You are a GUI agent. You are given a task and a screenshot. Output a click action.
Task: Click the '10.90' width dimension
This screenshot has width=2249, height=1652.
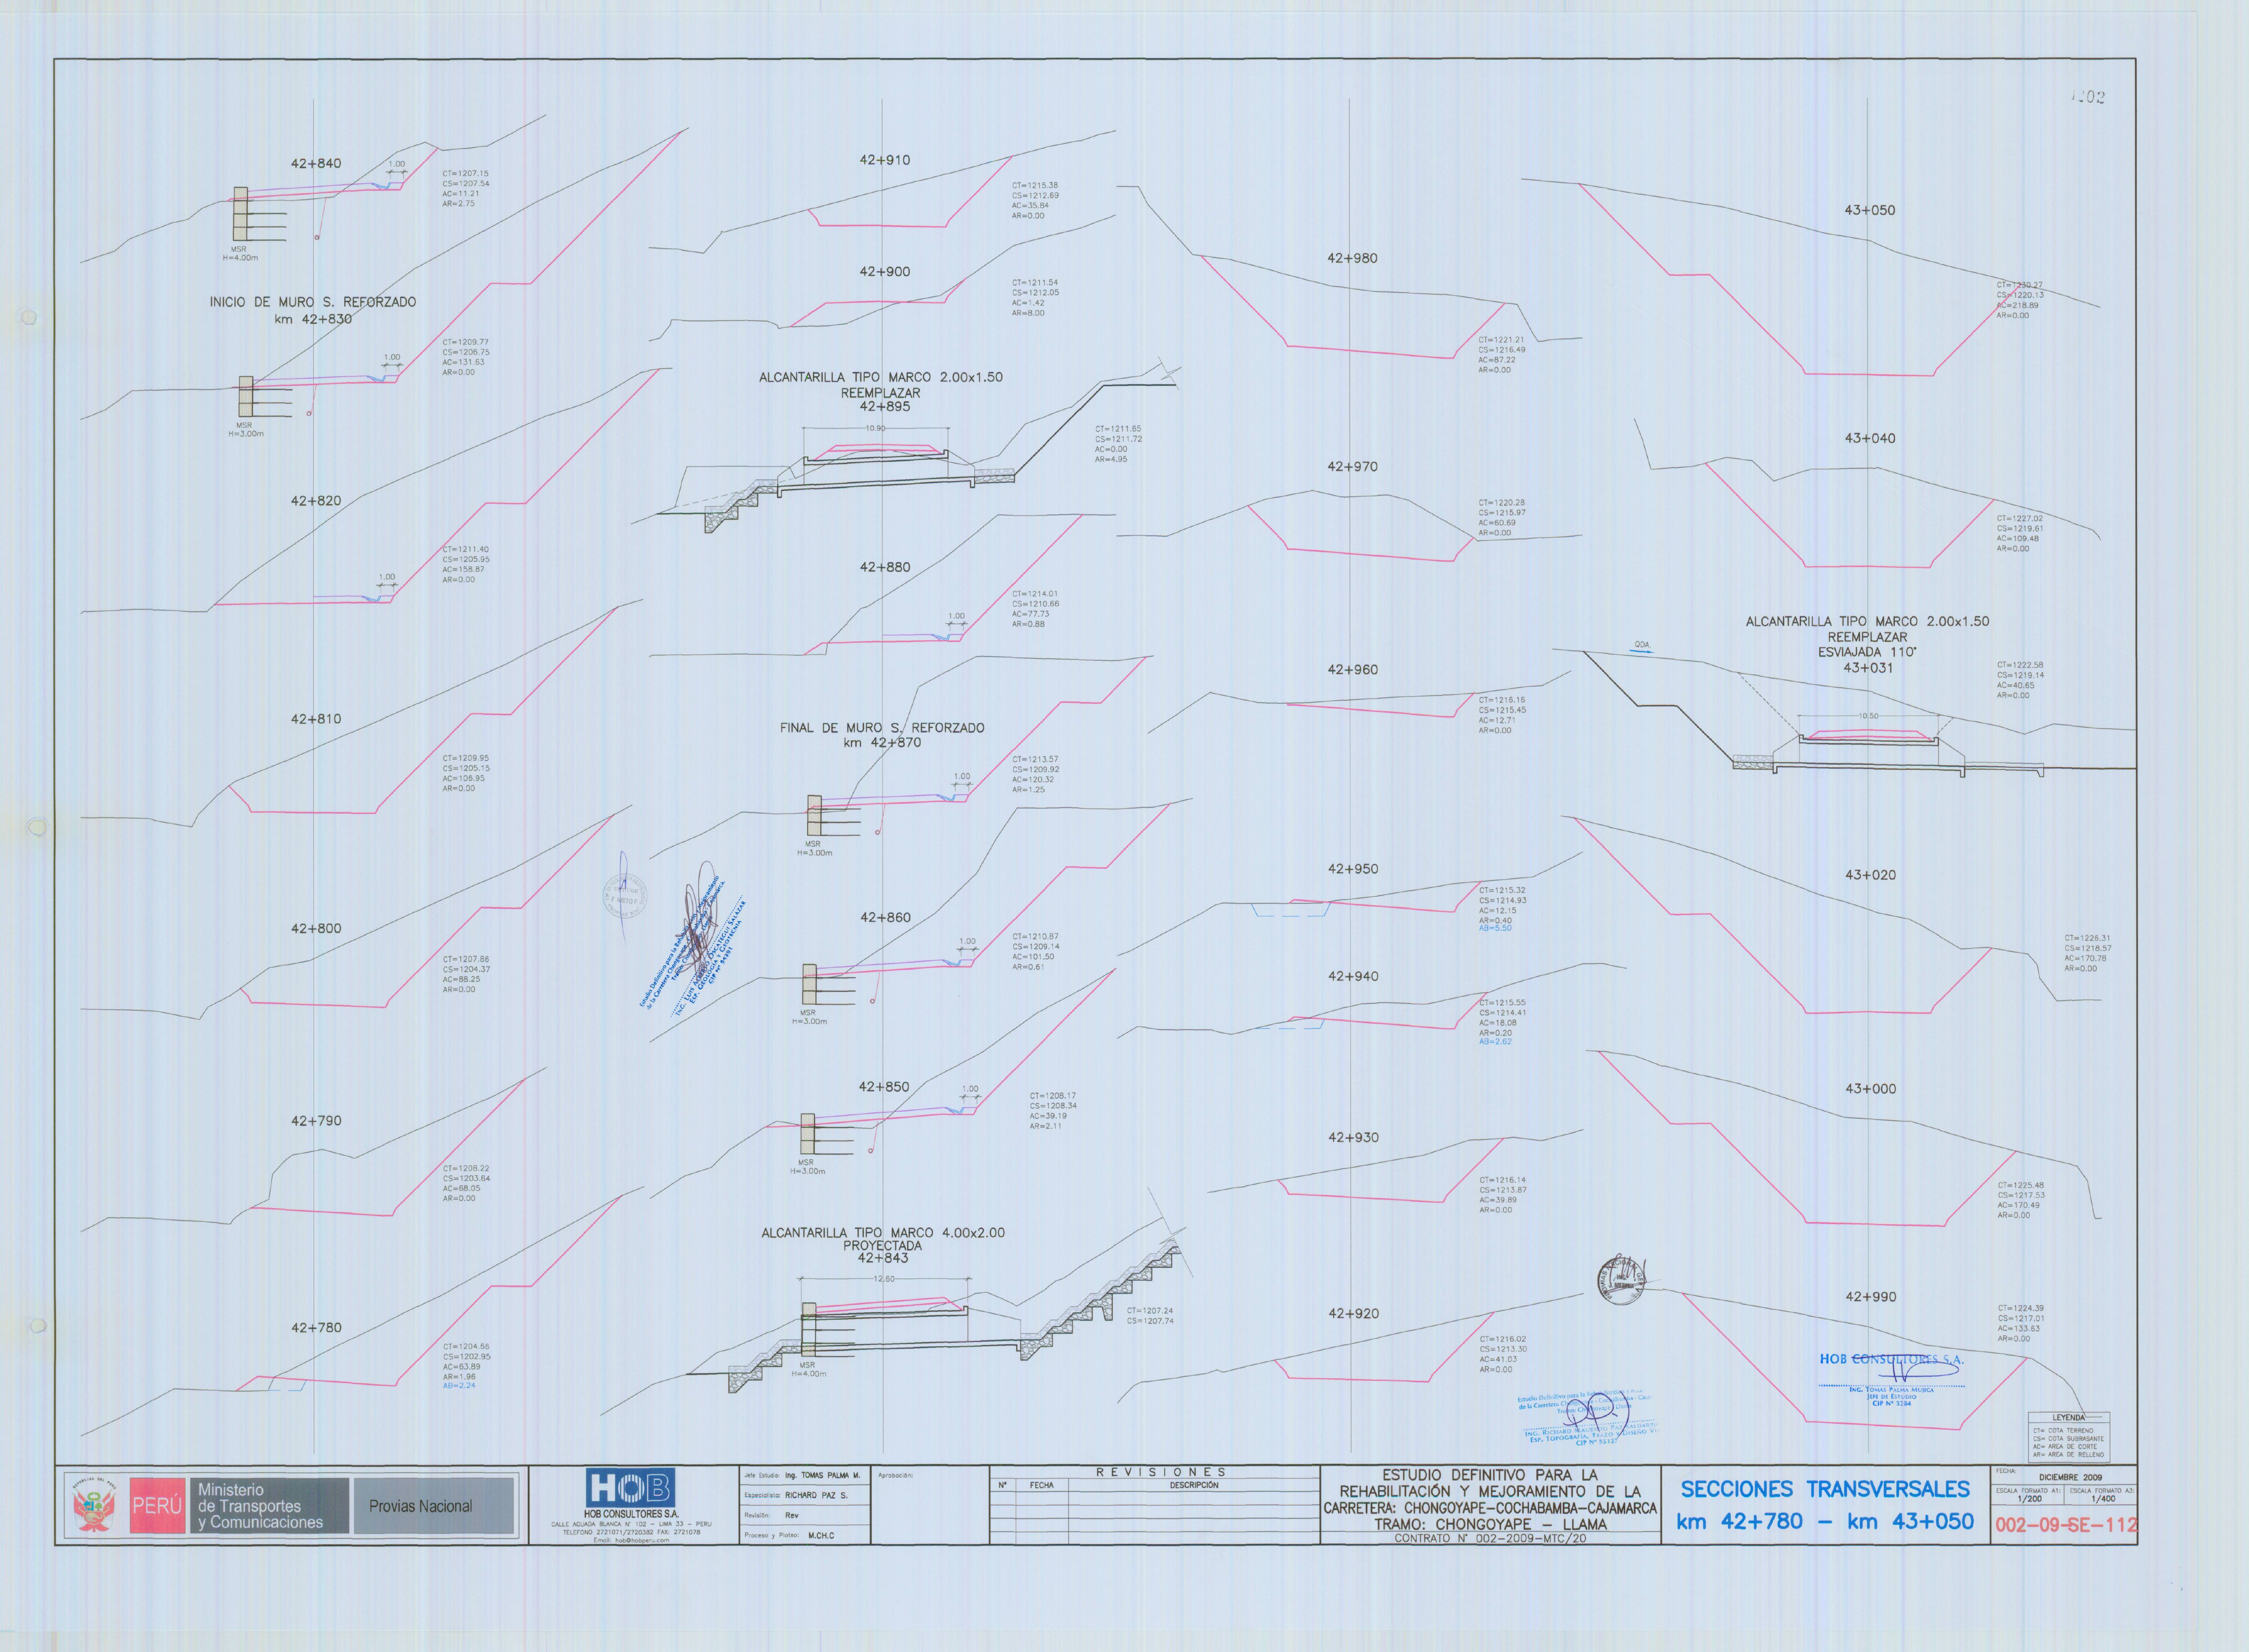875,428
